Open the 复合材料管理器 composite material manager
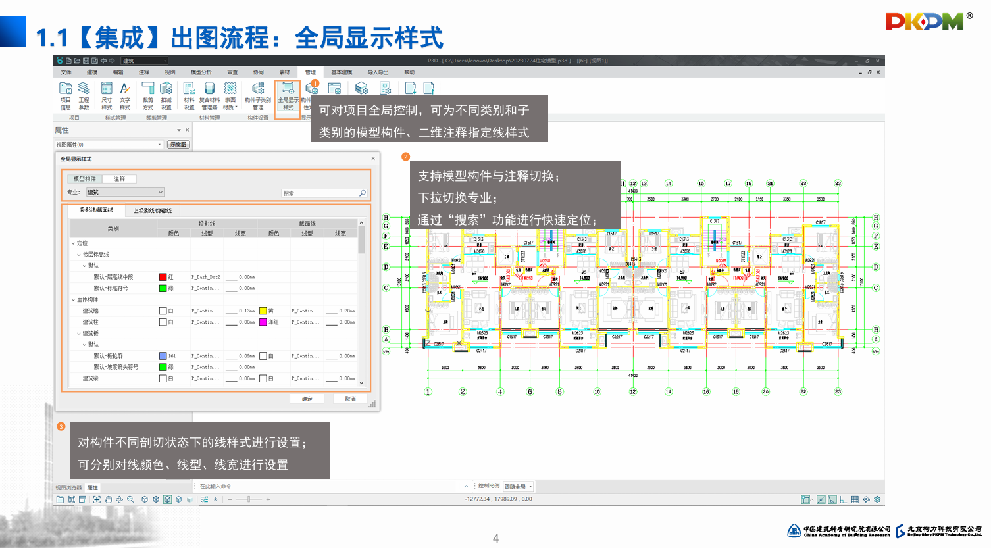991x548 pixels. [x=209, y=96]
